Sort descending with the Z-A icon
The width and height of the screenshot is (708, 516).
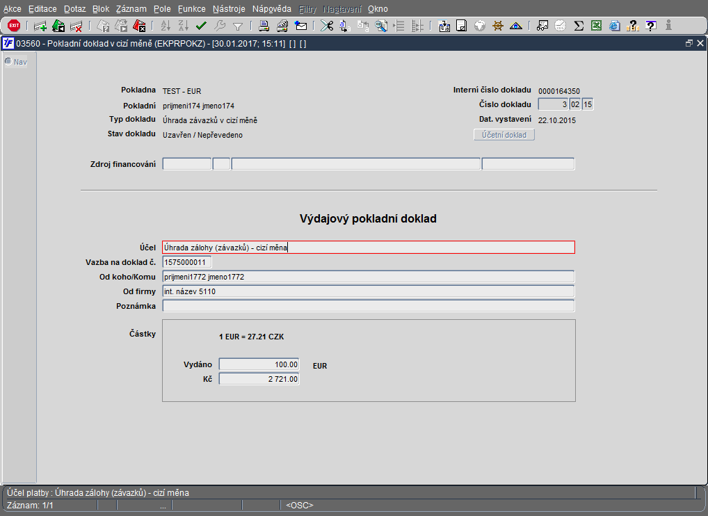184,26
